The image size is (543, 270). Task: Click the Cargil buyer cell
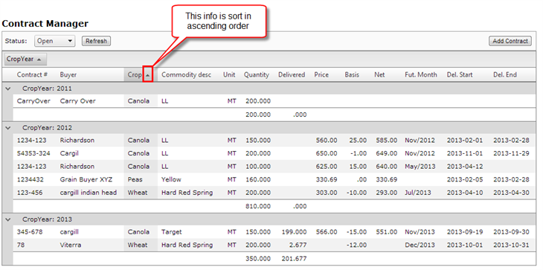(x=69, y=153)
